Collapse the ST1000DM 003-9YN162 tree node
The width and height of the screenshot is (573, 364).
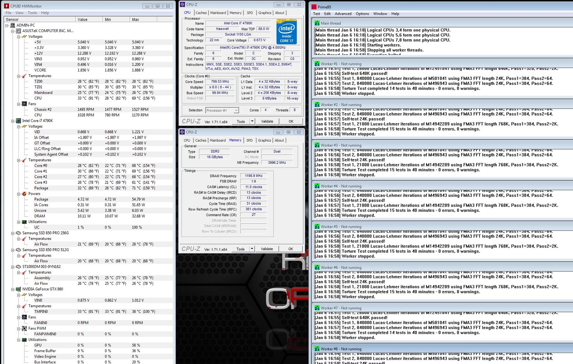[13, 267]
